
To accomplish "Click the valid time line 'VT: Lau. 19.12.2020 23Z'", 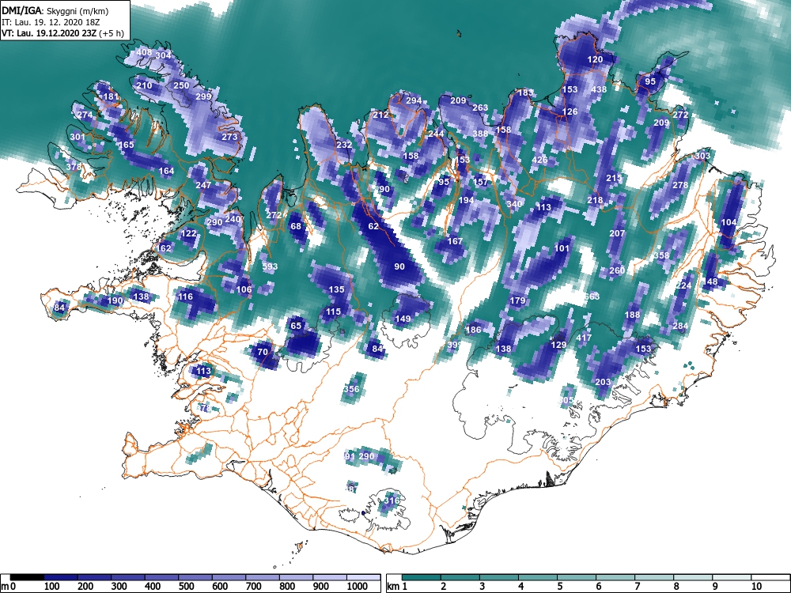I will pos(50,33).
